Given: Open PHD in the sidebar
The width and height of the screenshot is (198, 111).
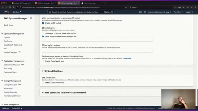Looking at the screenshot, I should (6, 49).
